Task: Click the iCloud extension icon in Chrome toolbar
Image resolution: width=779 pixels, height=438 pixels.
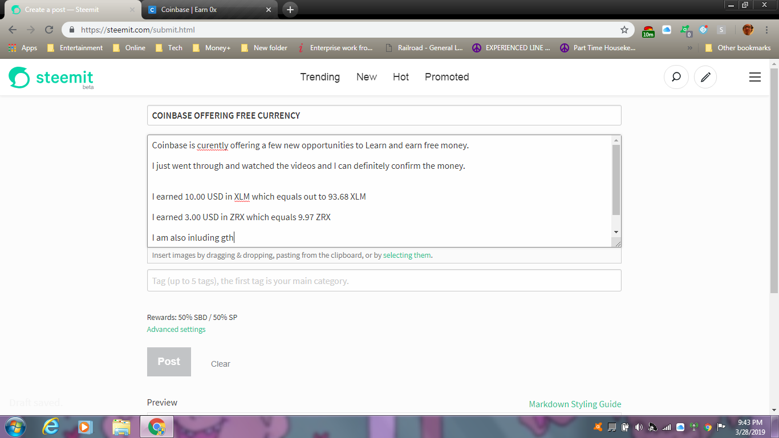Action: [x=667, y=30]
